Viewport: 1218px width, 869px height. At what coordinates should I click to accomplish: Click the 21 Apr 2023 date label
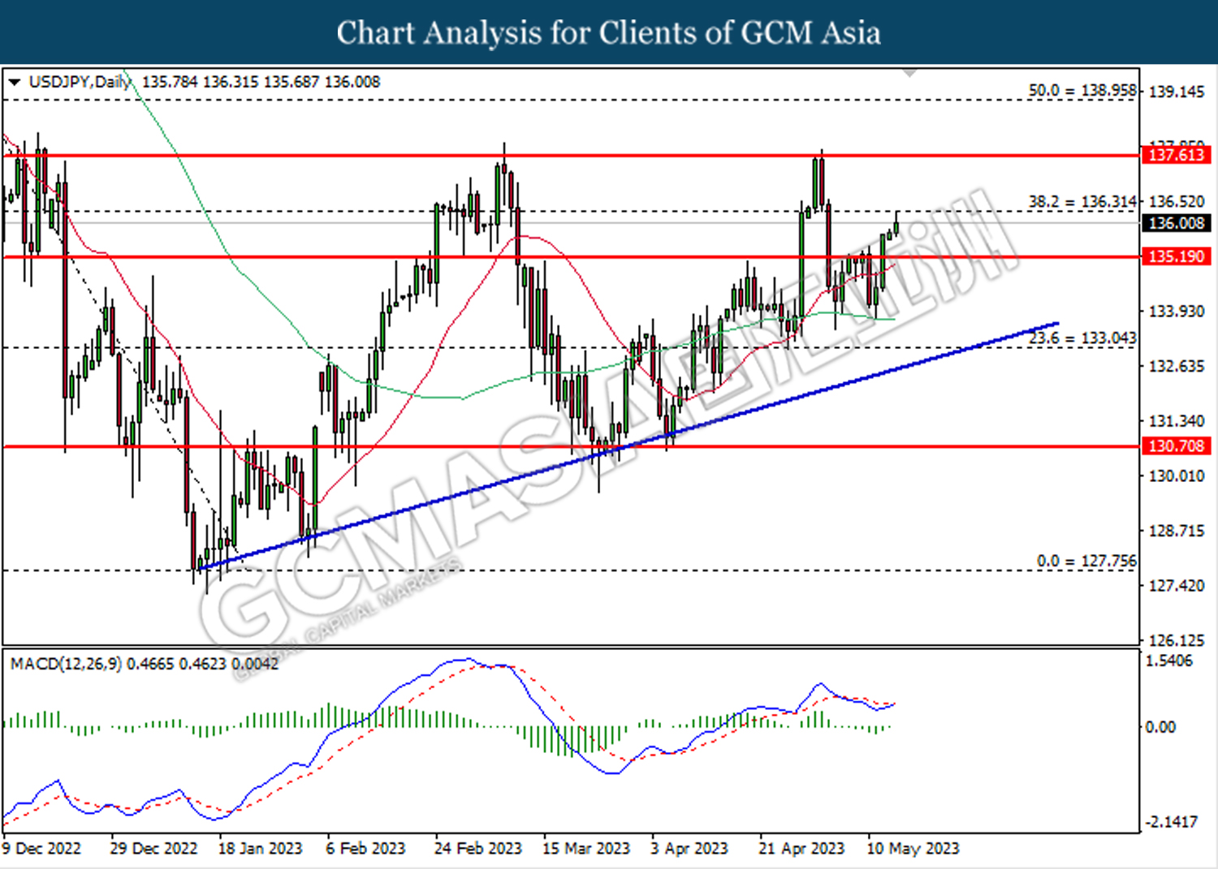801,848
